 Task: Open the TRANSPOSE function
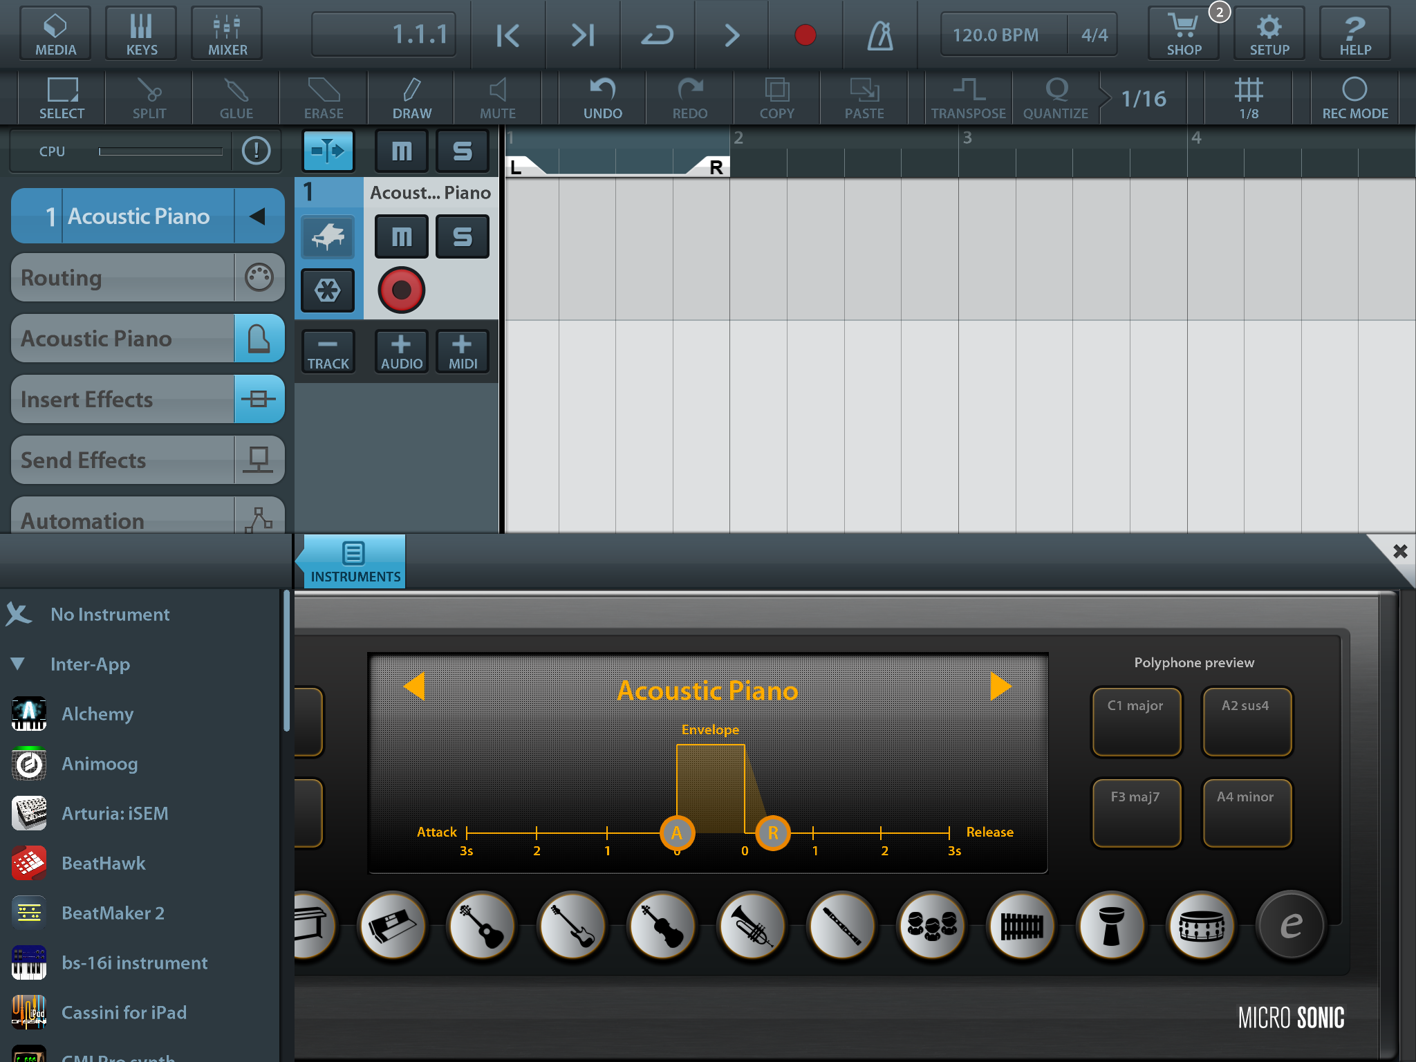(x=969, y=97)
